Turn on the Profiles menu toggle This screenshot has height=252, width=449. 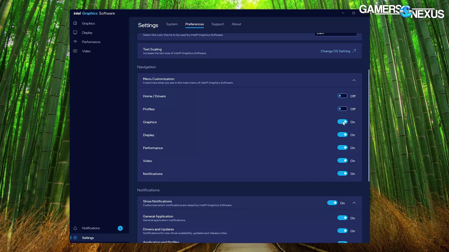(x=342, y=109)
